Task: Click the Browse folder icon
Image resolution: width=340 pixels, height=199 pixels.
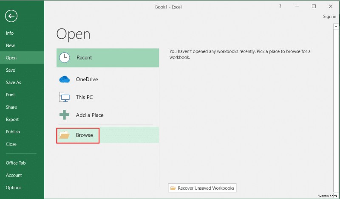Action: (65, 135)
